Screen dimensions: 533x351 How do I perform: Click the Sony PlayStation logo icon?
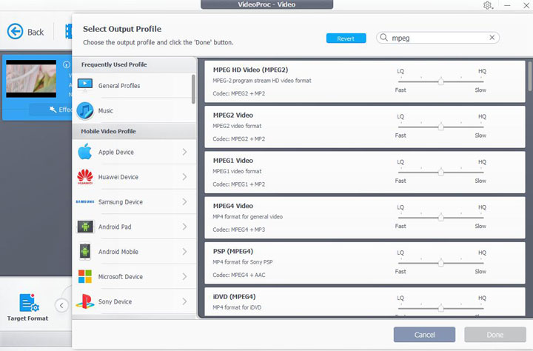click(85, 301)
